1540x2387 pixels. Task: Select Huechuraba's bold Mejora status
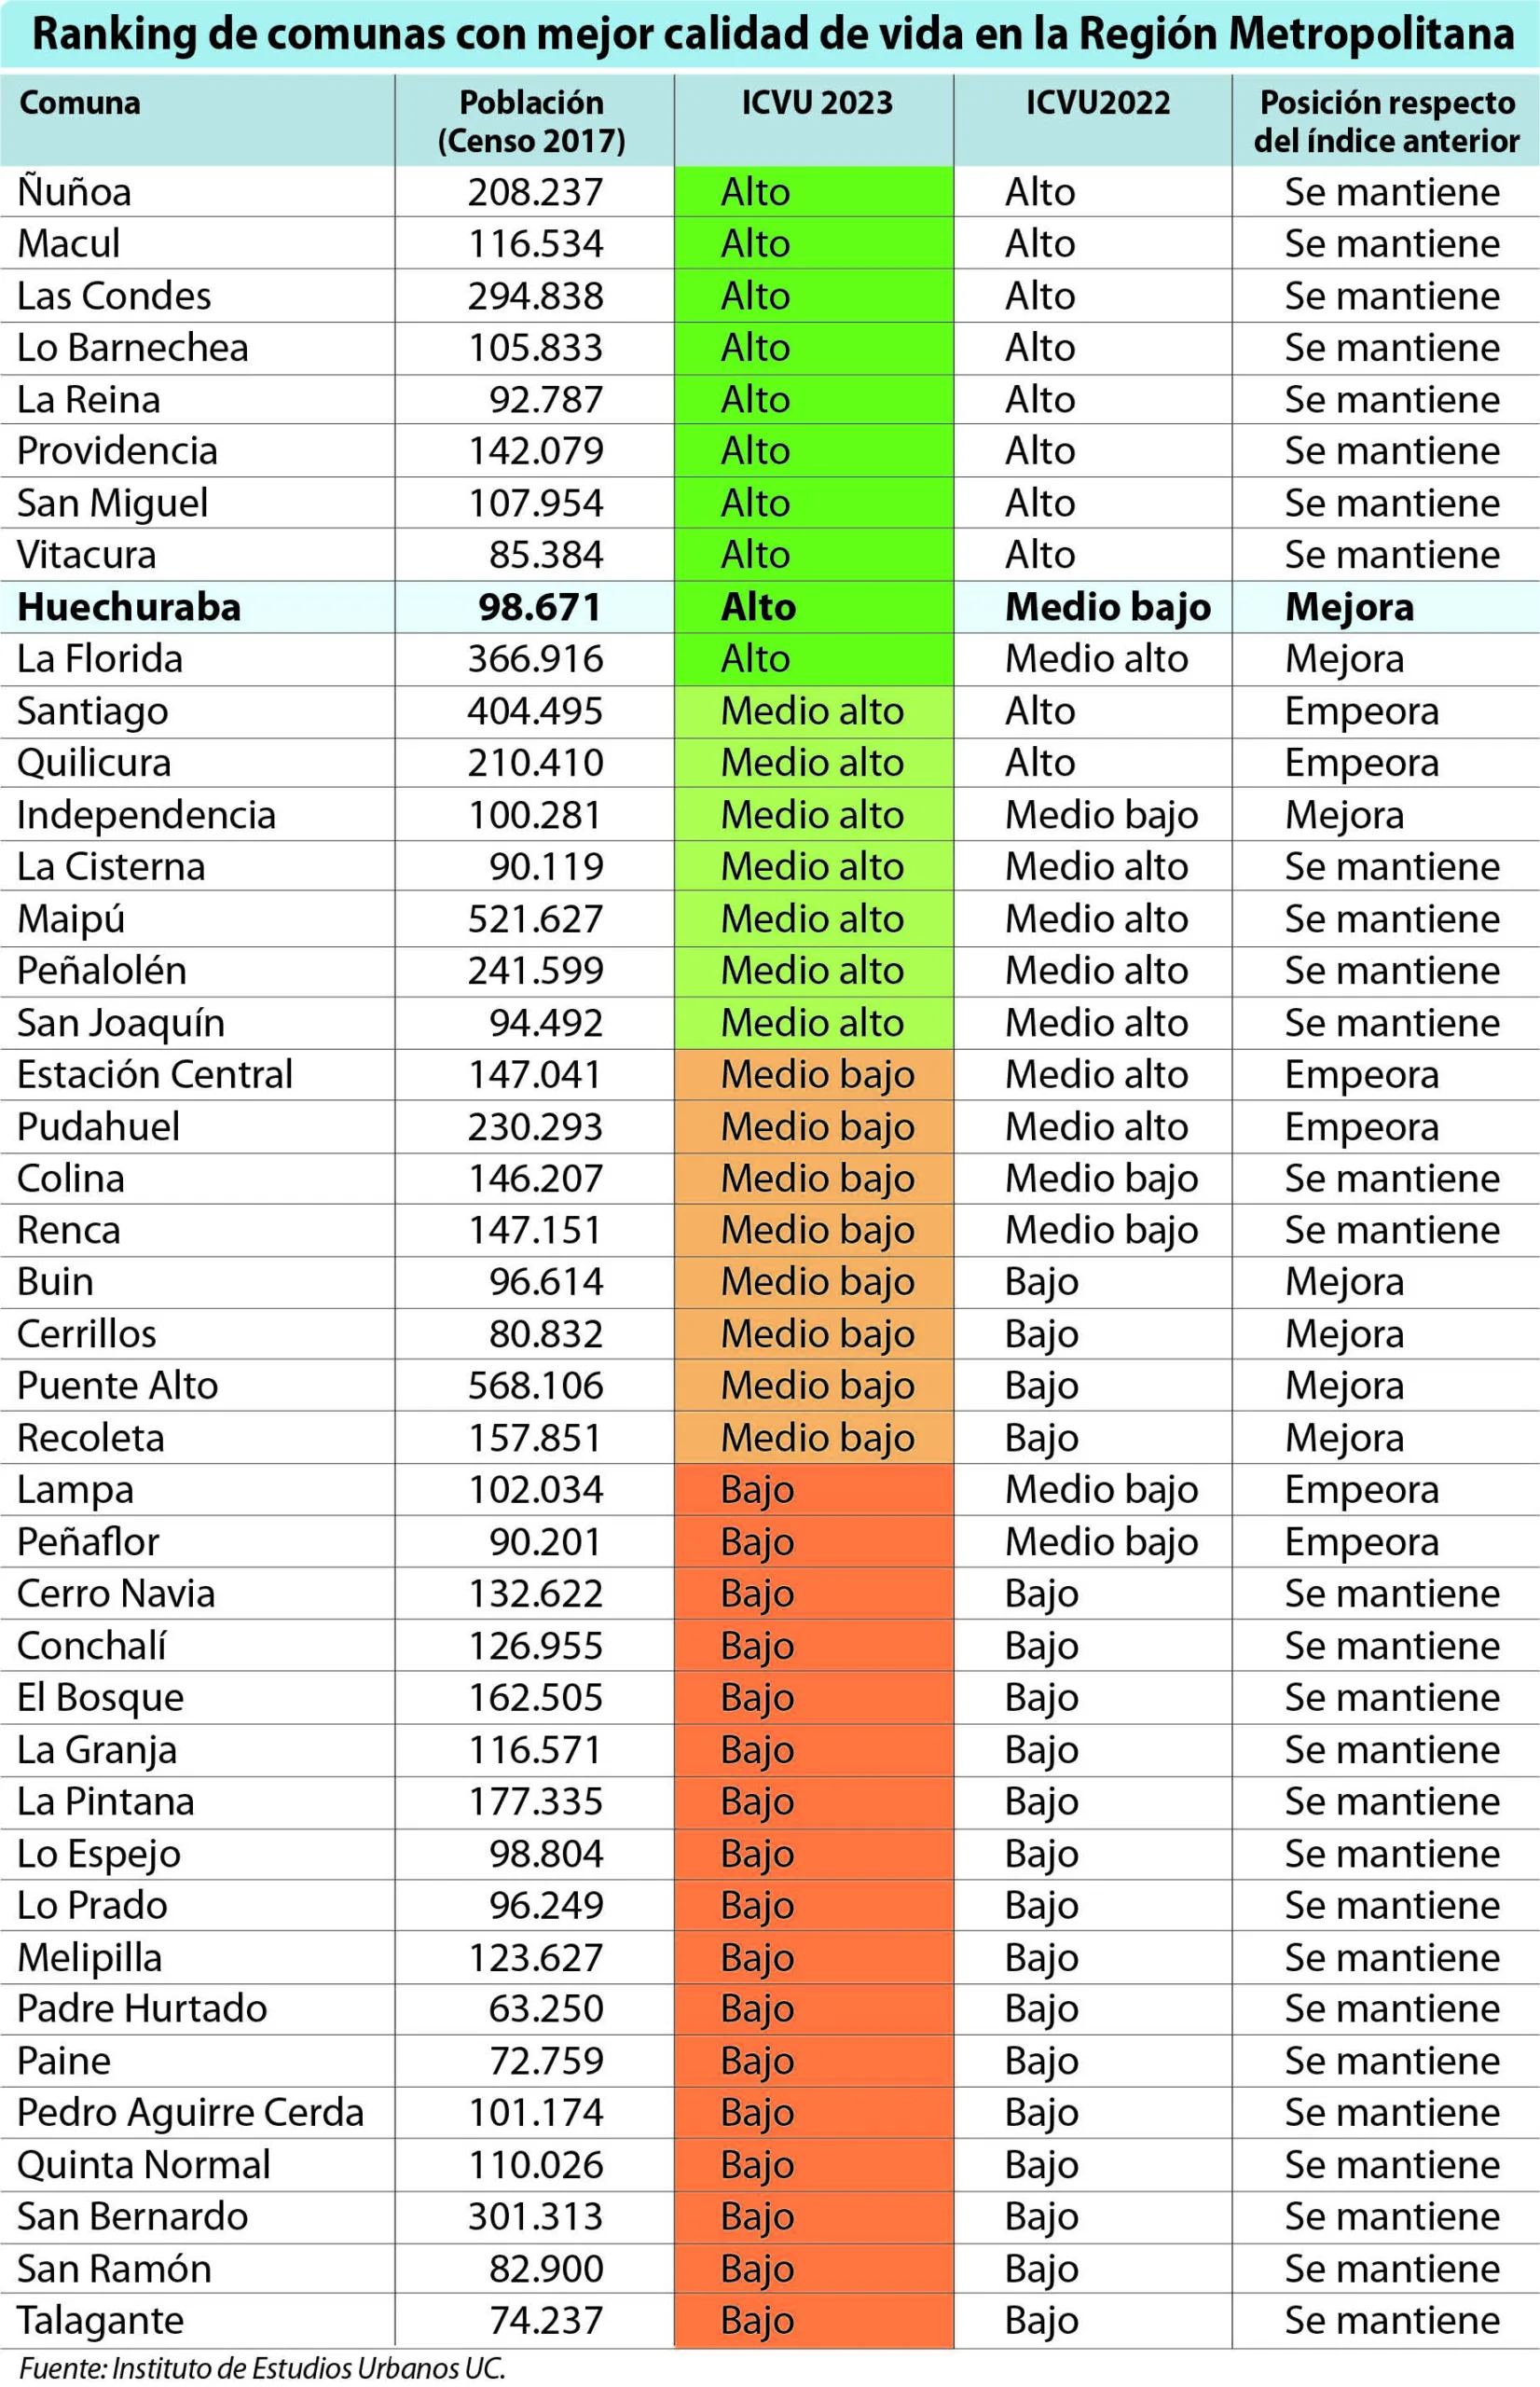point(1349,607)
